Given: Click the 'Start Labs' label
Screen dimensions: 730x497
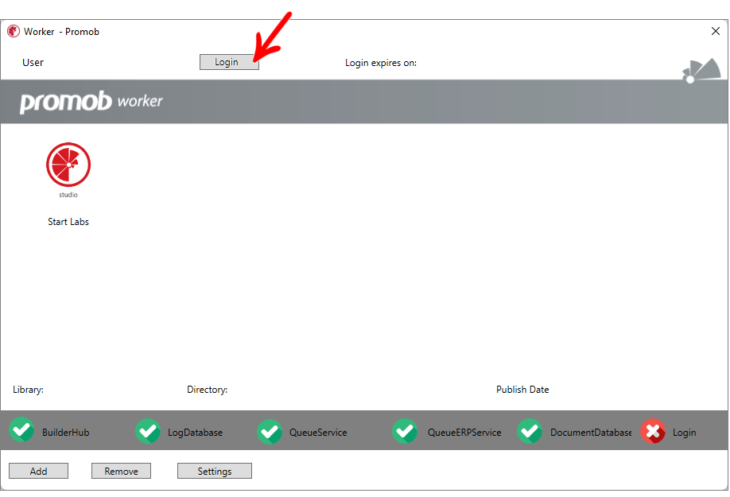Looking at the screenshot, I should coord(68,222).
